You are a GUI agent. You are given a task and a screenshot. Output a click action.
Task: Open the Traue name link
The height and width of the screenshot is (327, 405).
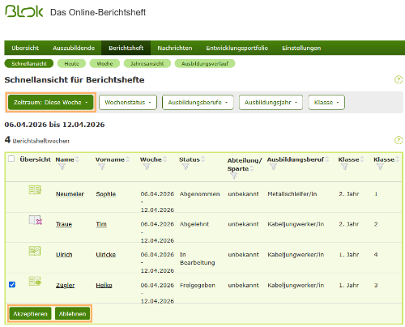[64, 224]
